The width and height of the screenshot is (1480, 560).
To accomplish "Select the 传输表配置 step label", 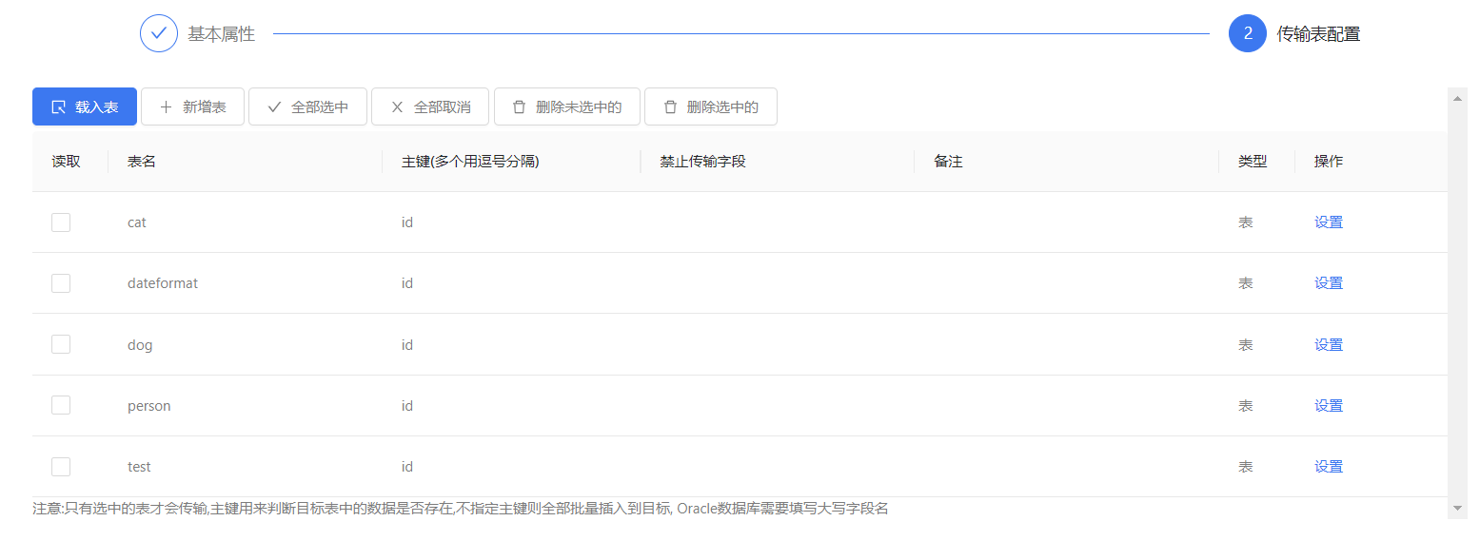I will click(x=1318, y=34).
